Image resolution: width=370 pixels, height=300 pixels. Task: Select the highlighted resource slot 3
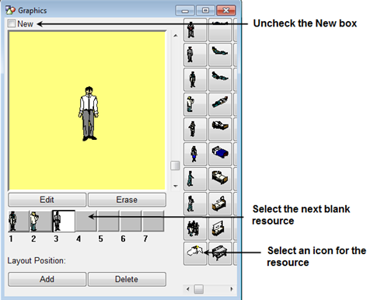(x=64, y=221)
